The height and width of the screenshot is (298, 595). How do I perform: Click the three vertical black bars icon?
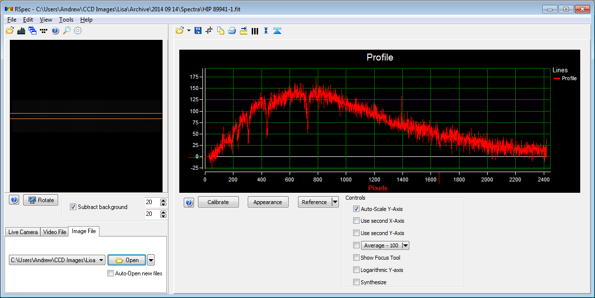tap(255, 31)
